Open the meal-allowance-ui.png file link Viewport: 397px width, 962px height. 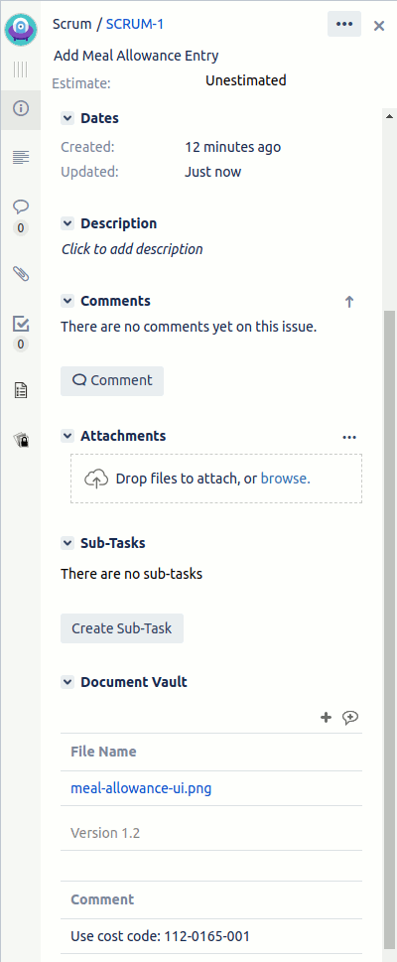(141, 788)
